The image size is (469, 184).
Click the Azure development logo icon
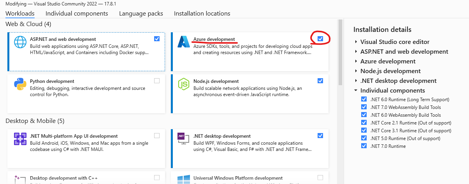tap(183, 42)
